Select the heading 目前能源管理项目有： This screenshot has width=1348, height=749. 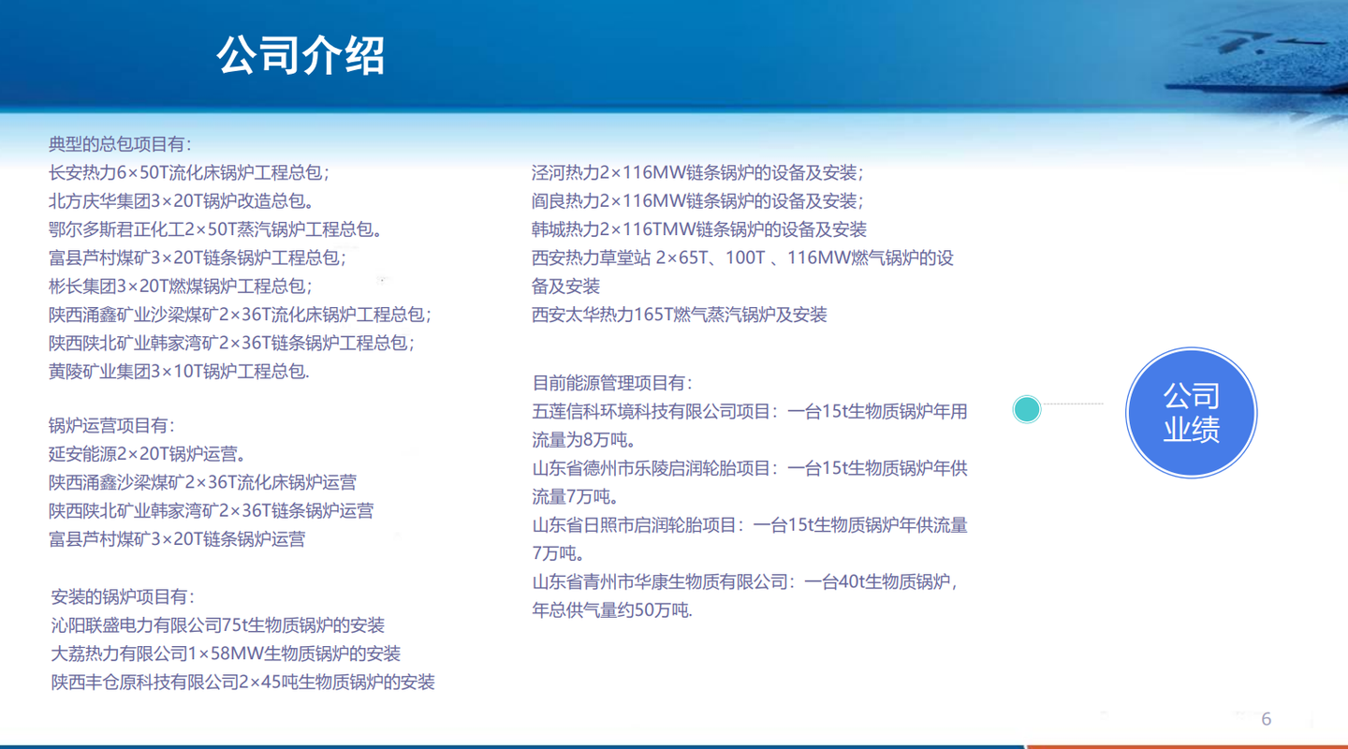613,383
